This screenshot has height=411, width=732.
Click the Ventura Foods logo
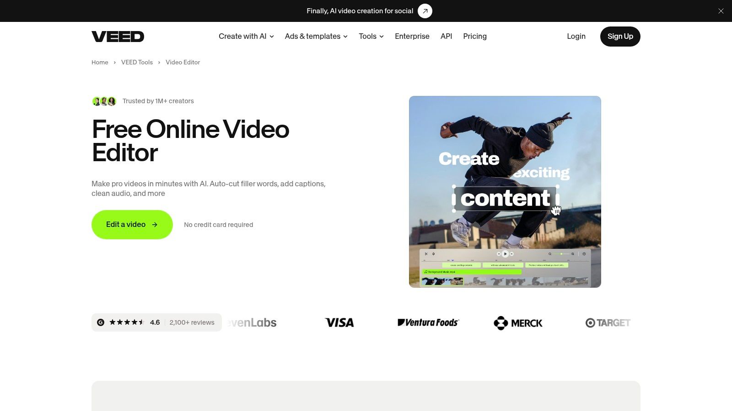428,322
